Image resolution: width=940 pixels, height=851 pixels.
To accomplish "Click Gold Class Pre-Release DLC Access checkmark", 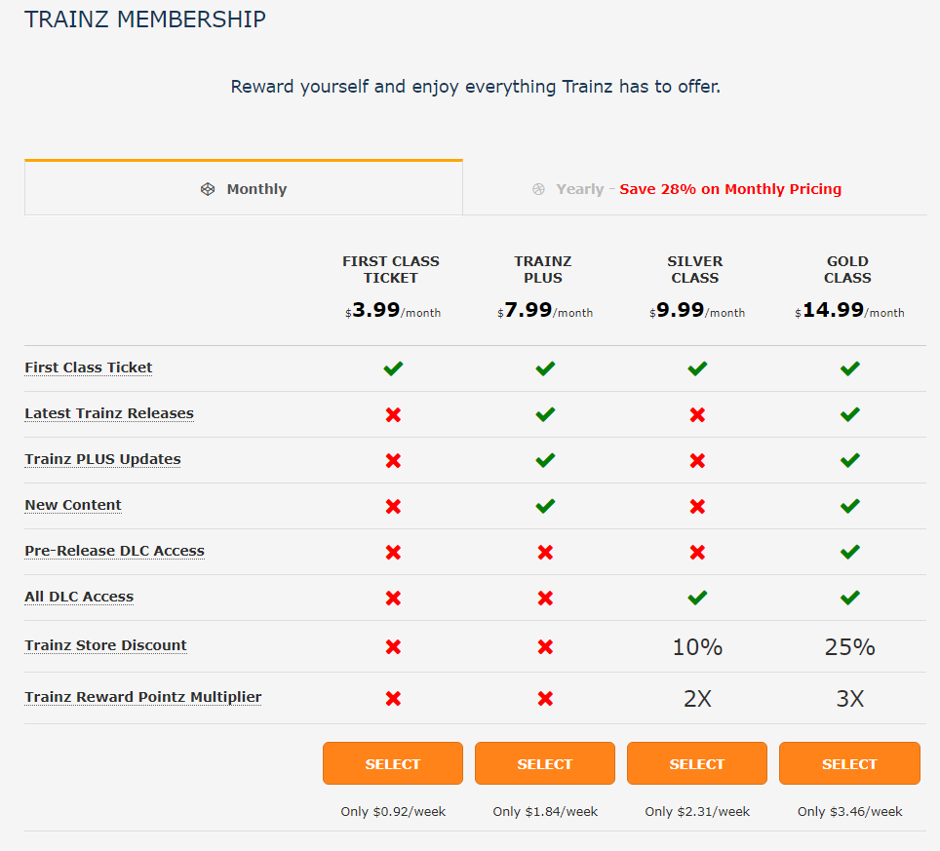I will [x=849, y=552].
